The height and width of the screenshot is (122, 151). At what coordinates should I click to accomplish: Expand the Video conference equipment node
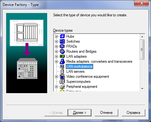point(56,77)
